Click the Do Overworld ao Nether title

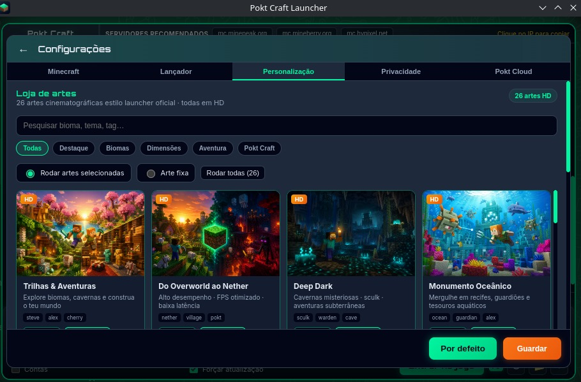click(203, 286)
